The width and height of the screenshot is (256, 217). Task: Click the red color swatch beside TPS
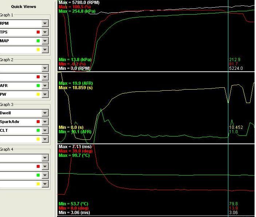point(38,32)
